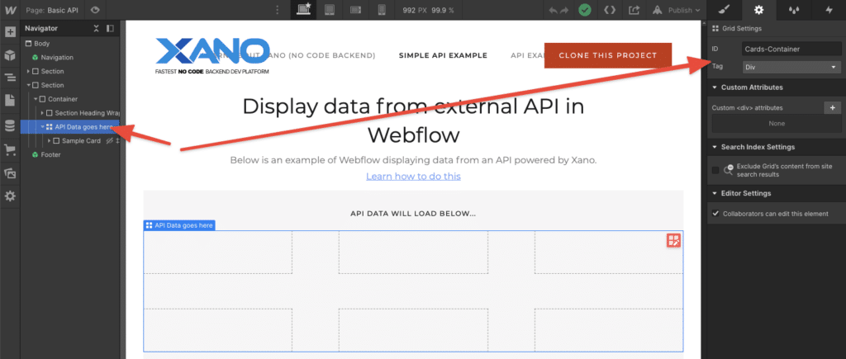Select the Mobile portrait breakpoint
The width and height of the screenshot is (846, 359).
click(x=382, y=10)
